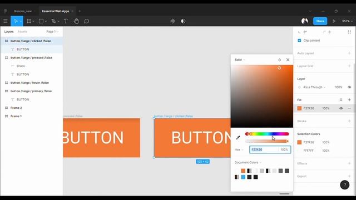Open the help question mark button
This screenshot has height=200, width=356.
point(345,185)
